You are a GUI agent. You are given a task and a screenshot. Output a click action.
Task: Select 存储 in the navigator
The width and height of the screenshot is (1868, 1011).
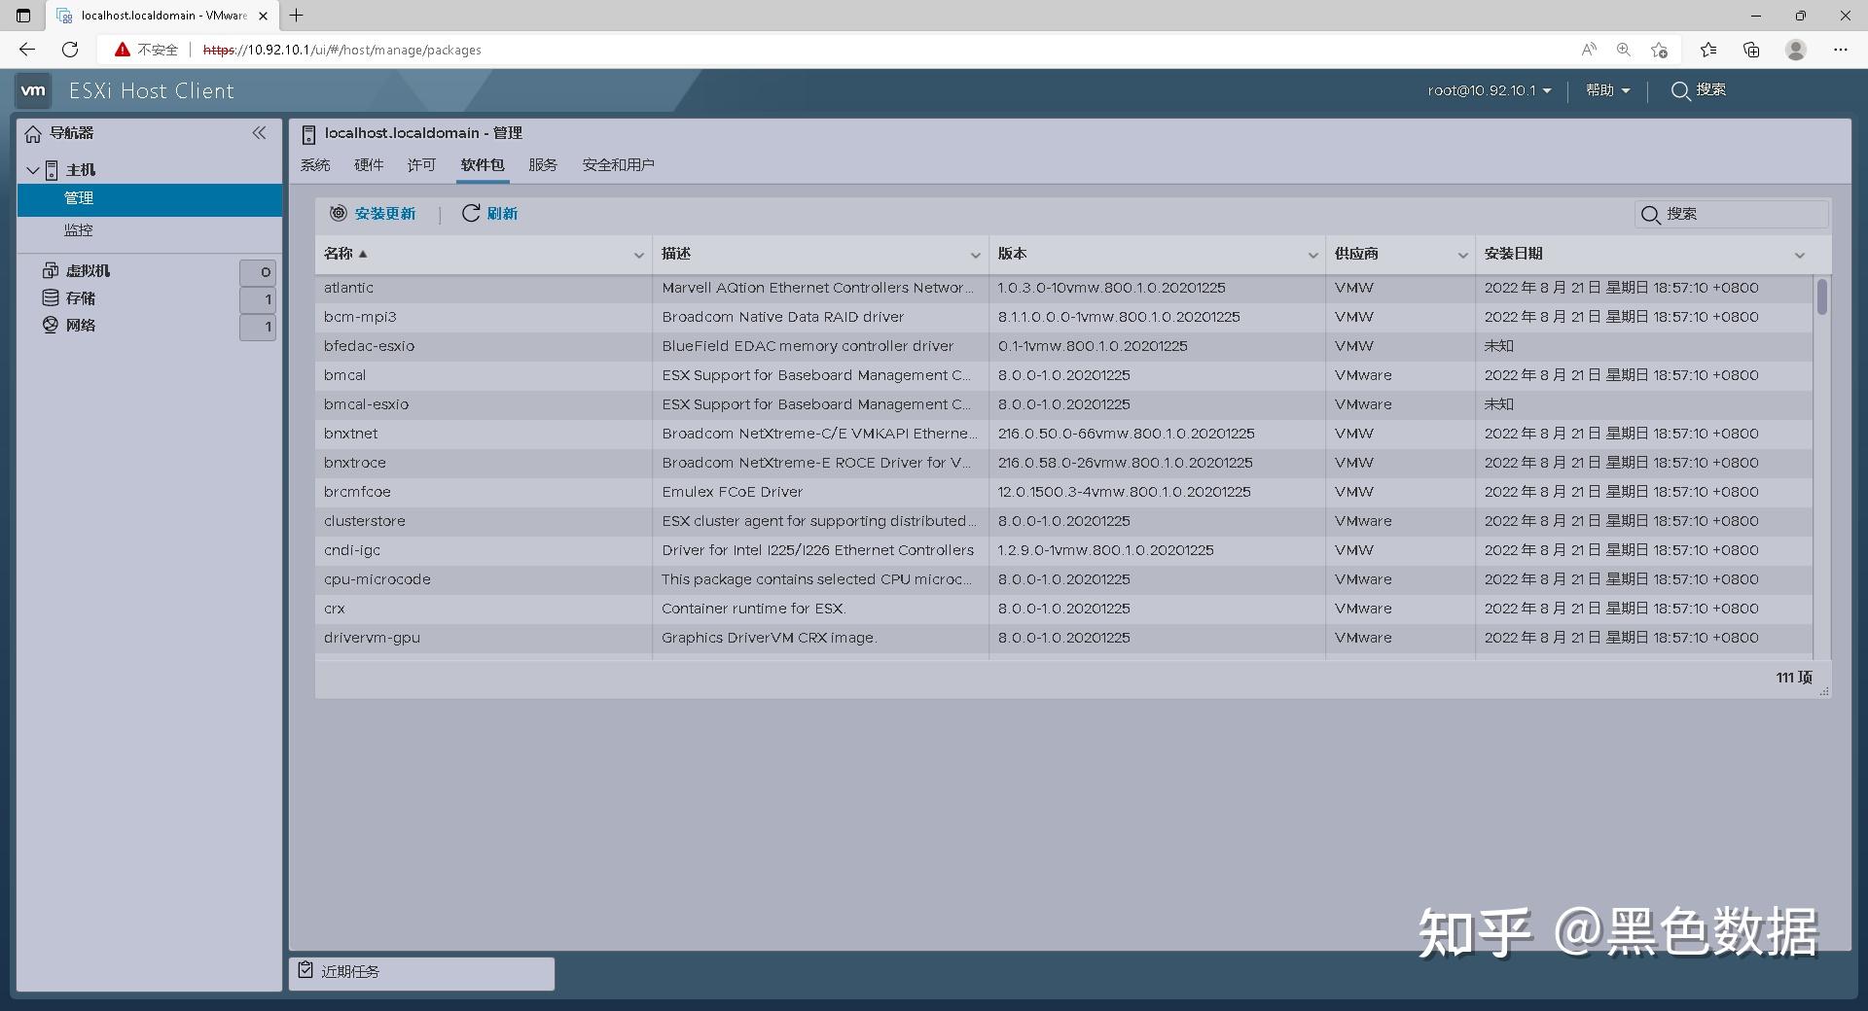coord(82,297)
